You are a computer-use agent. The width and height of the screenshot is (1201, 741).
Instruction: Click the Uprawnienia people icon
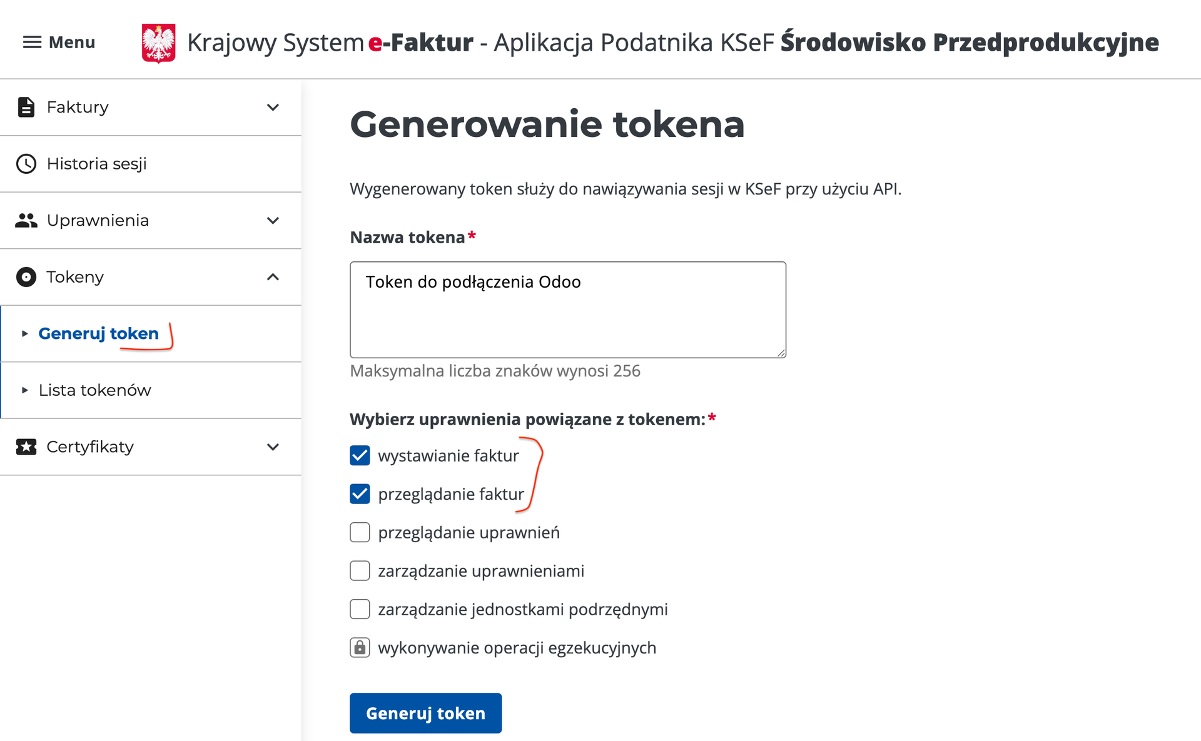click(x=26, y=221)
